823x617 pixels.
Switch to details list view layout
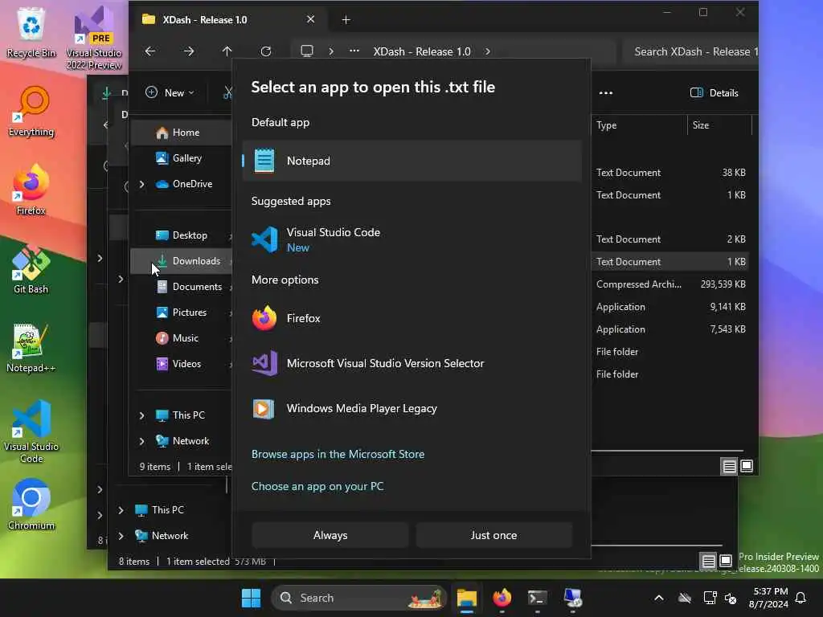pos(729,466)
